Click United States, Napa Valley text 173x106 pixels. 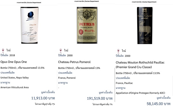15,78
